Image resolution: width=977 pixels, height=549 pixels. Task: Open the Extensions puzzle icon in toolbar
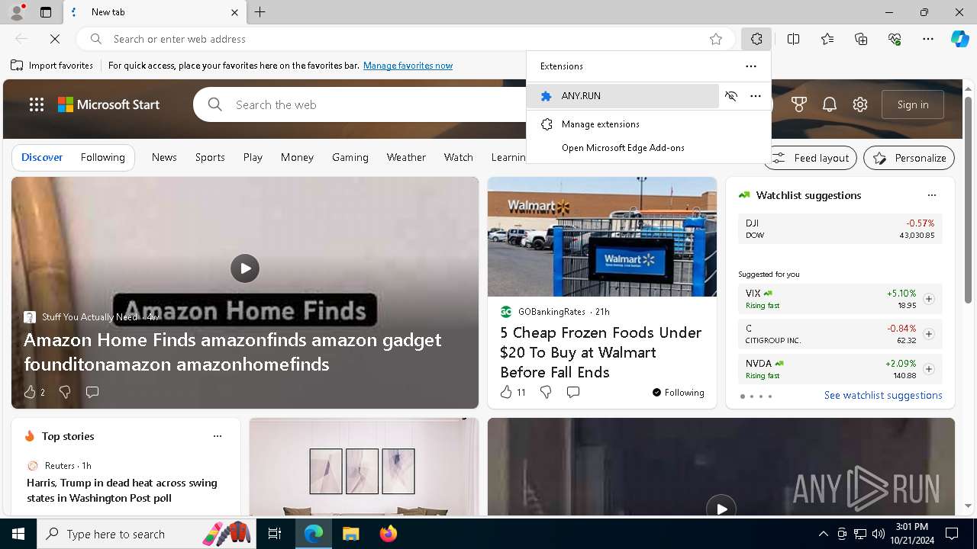click(756, 39)
